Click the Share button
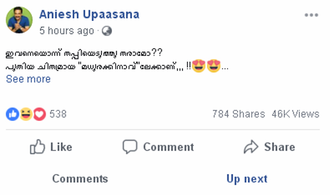This screenshot has height=195, width=334. tap(269, 147)
